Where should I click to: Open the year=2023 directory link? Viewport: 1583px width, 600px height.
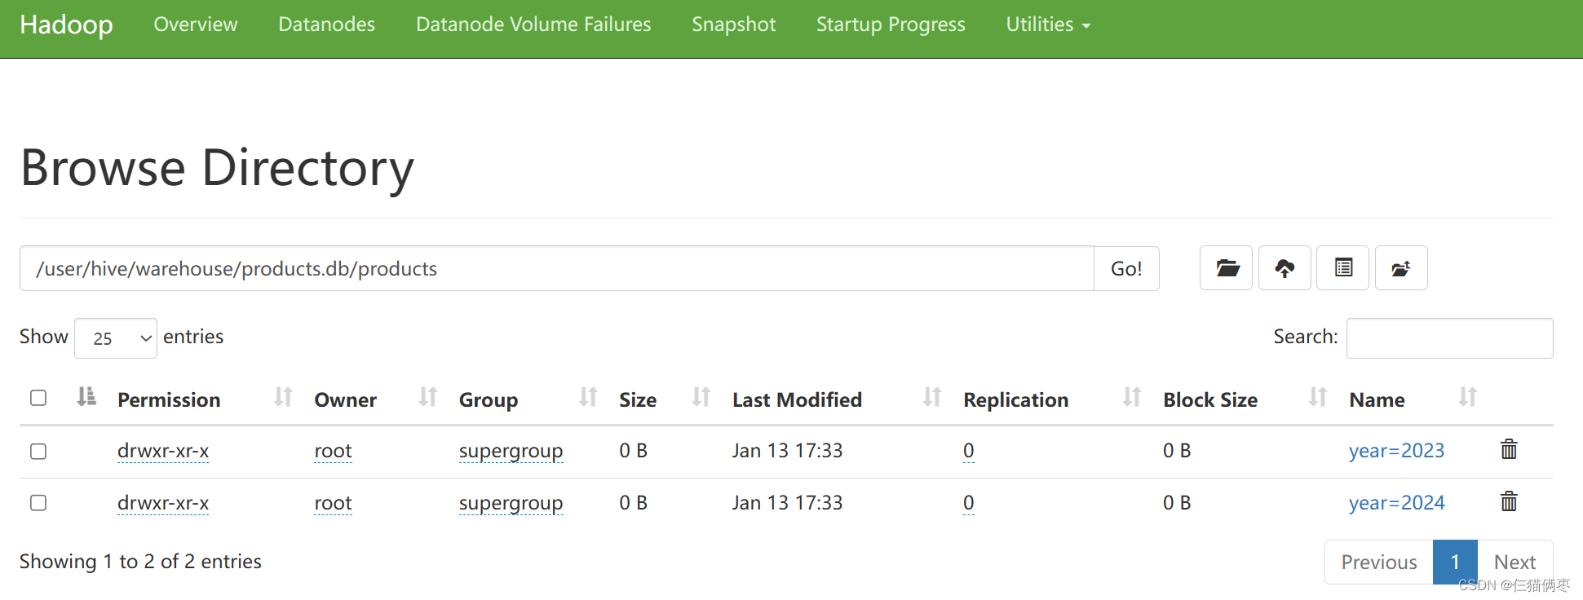(1396, 451)
